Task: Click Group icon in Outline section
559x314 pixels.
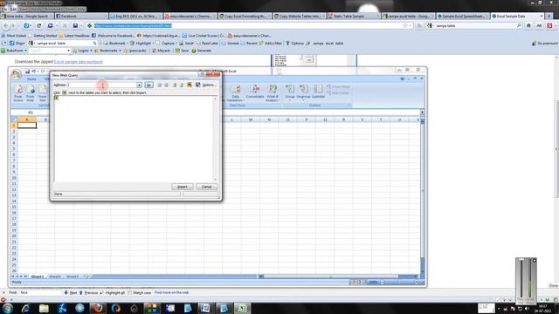Action: (x=289, y=92)
